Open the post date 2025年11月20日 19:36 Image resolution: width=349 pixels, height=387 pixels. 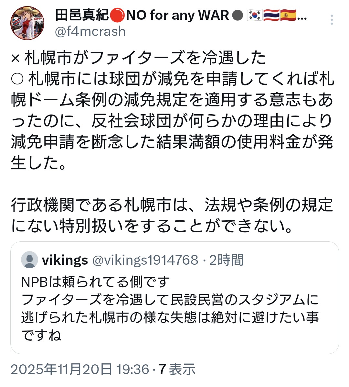click(x=80, y=370)
